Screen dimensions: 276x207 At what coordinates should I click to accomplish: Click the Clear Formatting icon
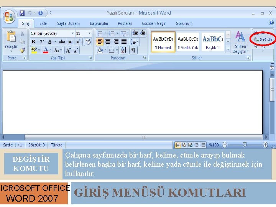pyautogui.click(x=88, y=42)
